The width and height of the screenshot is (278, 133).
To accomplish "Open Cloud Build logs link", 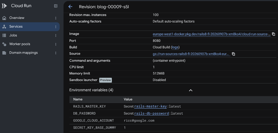I will tap(175, 47).
